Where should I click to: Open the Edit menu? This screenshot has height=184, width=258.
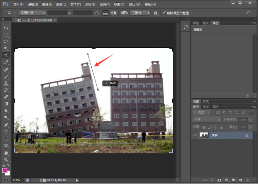click(33, 5)
